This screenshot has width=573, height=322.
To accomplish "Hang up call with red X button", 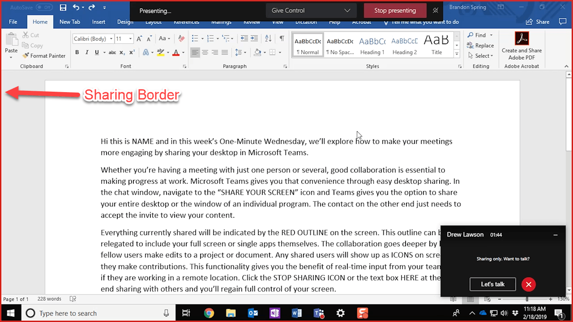I will click(529, 284).
